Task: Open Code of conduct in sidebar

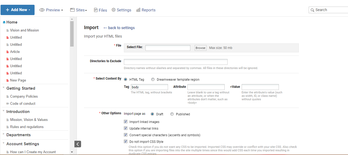Action: [23, 104]
